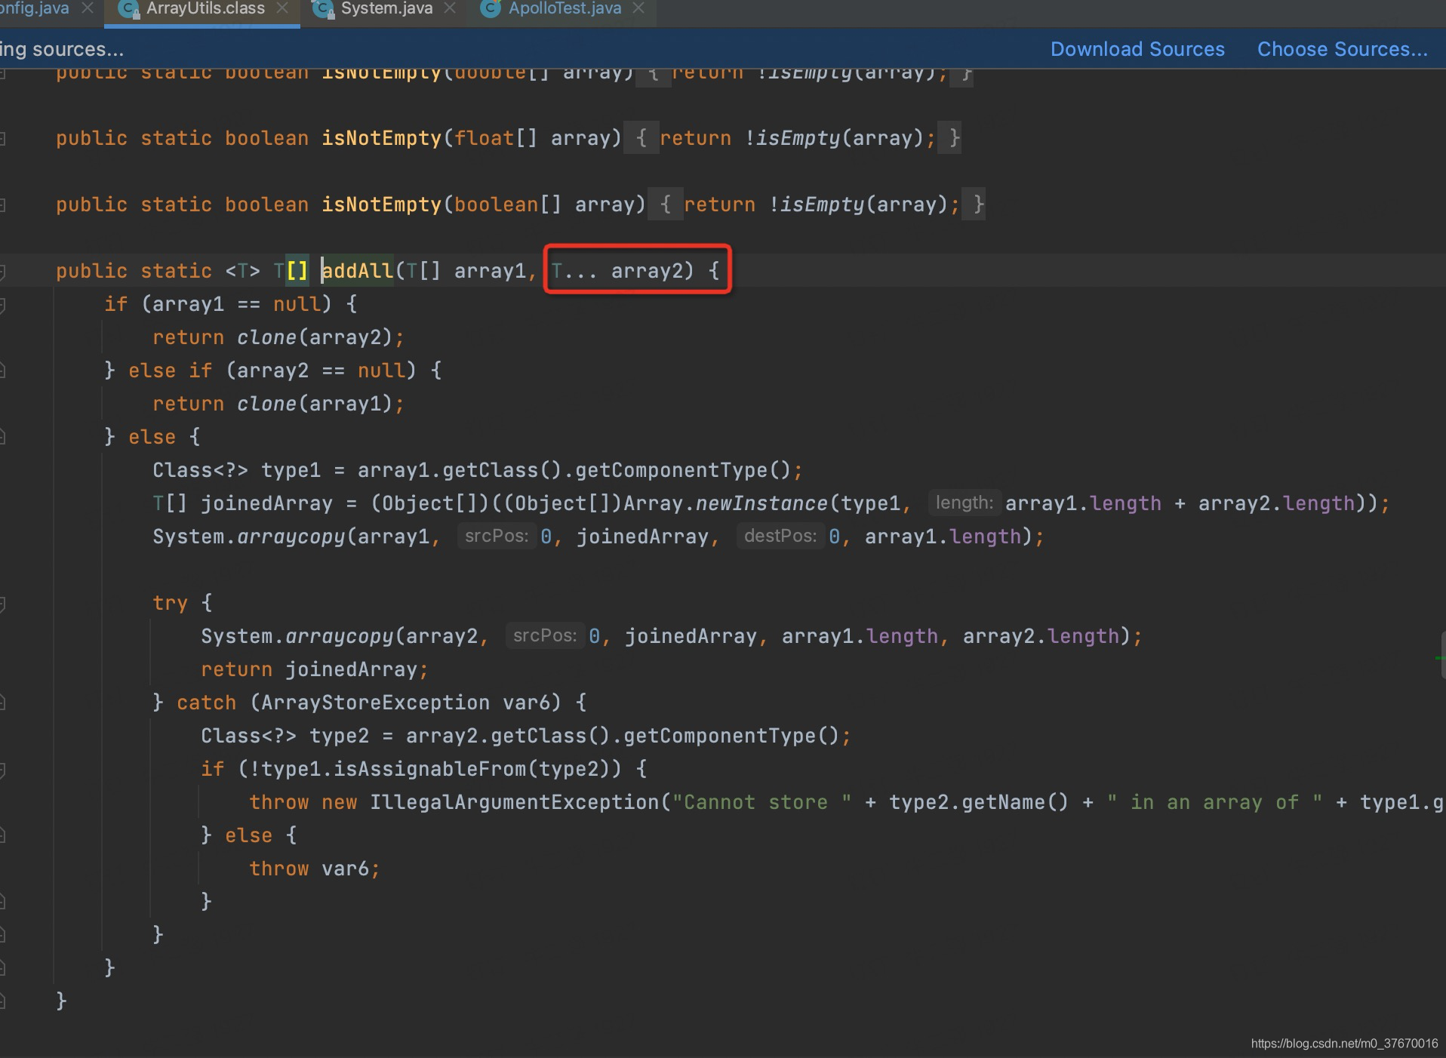Click the highlighted T[] return type of addAll
The width and height of the screenshot is (1446, 1058).
pyautogui.click(x=291, y=271)
